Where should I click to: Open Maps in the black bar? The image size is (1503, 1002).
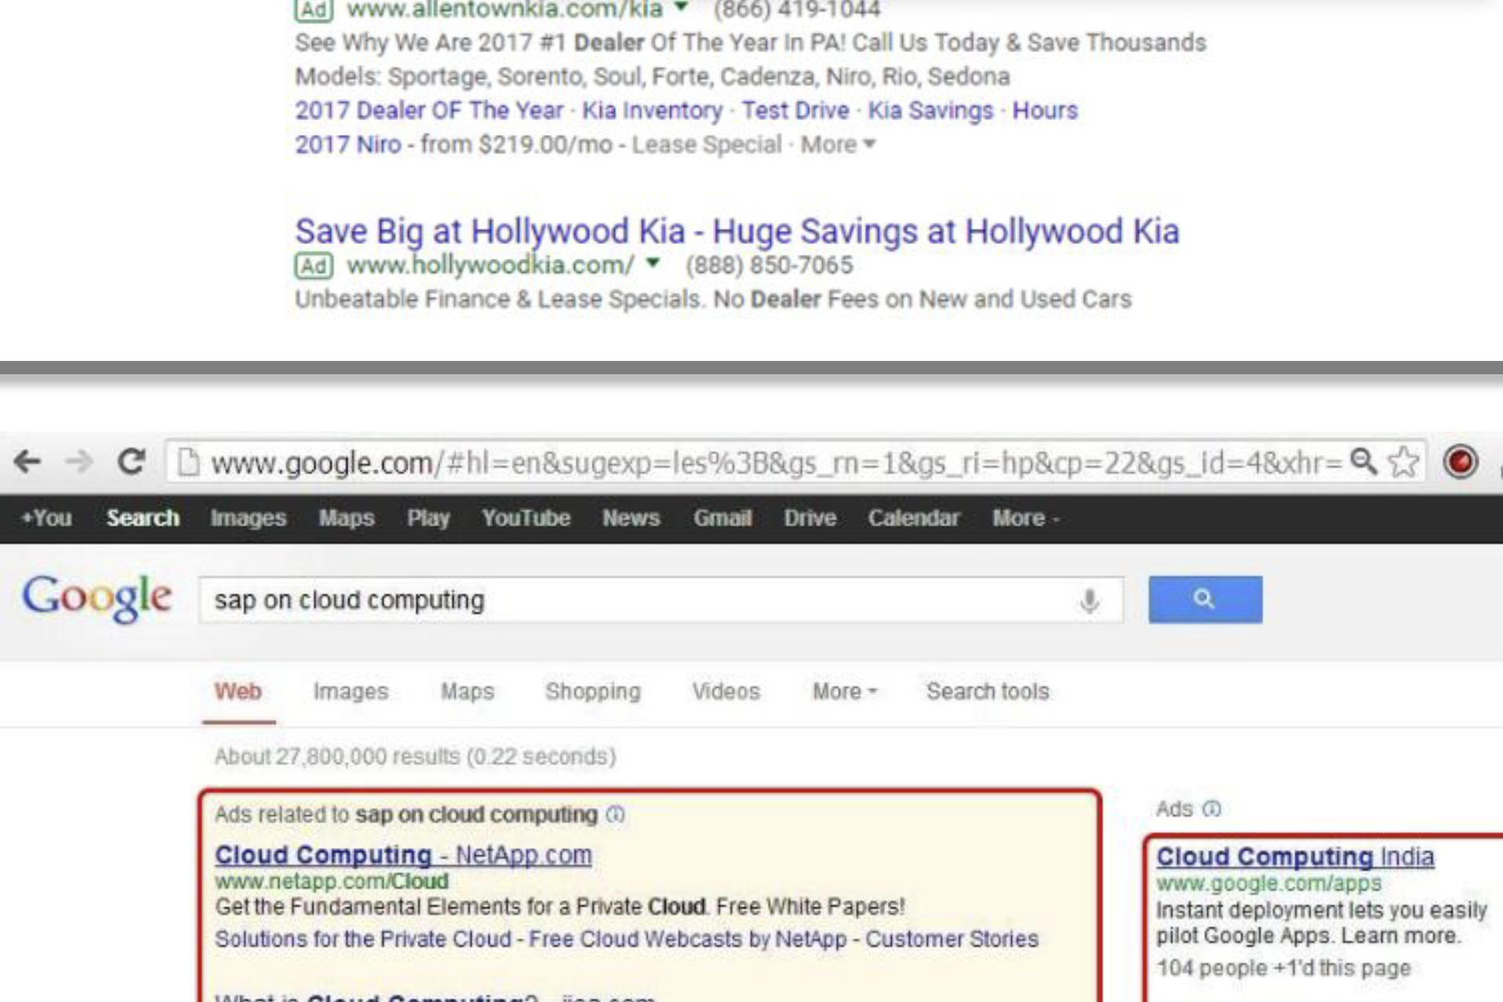coord(346,518)
